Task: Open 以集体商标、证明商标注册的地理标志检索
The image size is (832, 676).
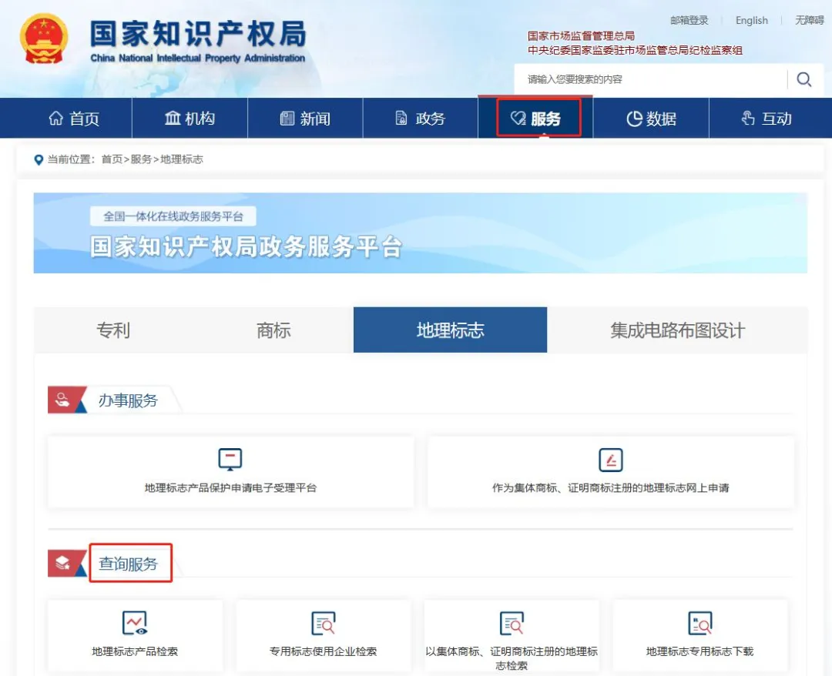Action: [512, 636]
